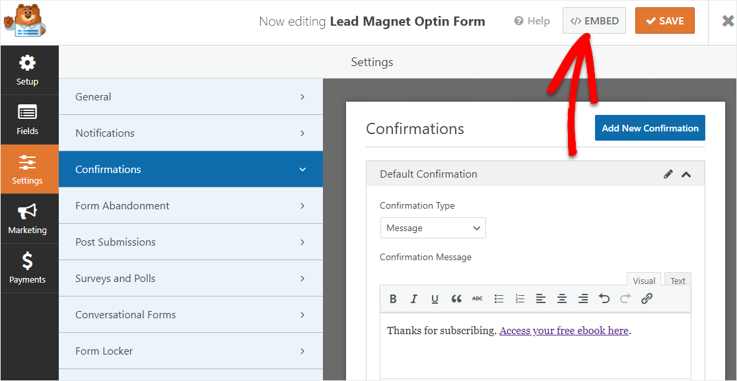Click the 'Confirmations' panel heading
Screen dimensions: 737x381
tap(415, 129)
